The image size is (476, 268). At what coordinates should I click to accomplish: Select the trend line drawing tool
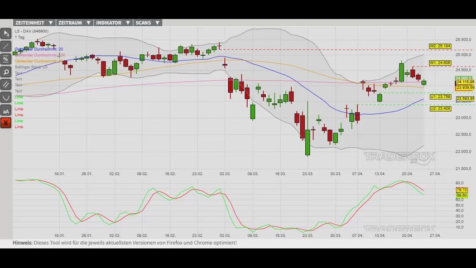click(x=6, y=46)
